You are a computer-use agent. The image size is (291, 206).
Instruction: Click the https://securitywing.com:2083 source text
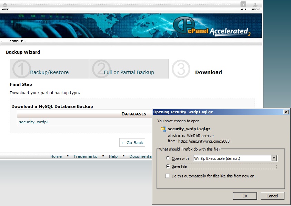204,141
